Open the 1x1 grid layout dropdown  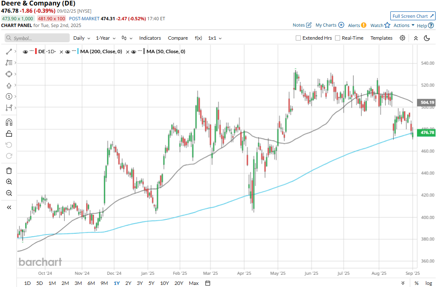[x=215, y=38]
